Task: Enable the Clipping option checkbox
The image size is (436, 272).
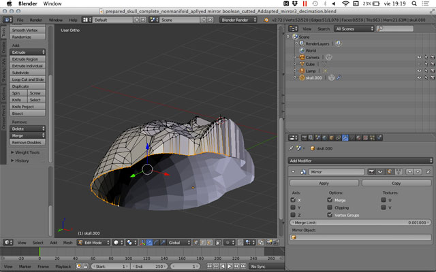Action: point(330,207)
